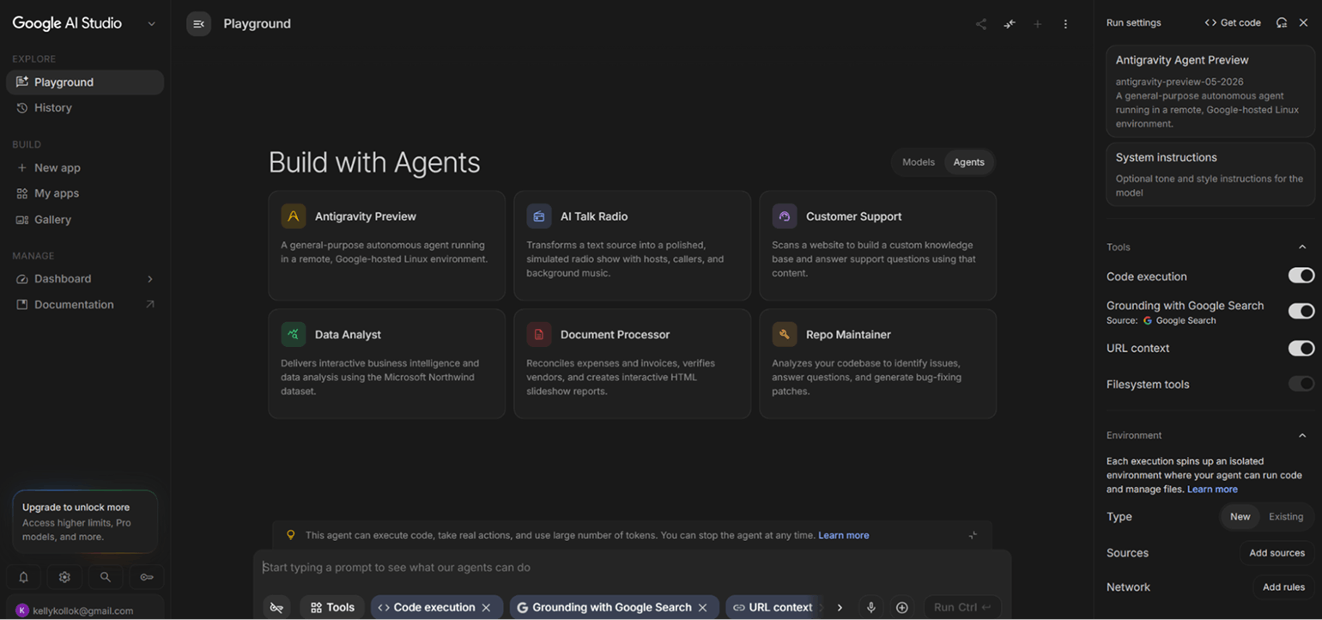Toggle Grounding with Google Search switch
The image size is (1322, 620).
(x=1301, y=311)
